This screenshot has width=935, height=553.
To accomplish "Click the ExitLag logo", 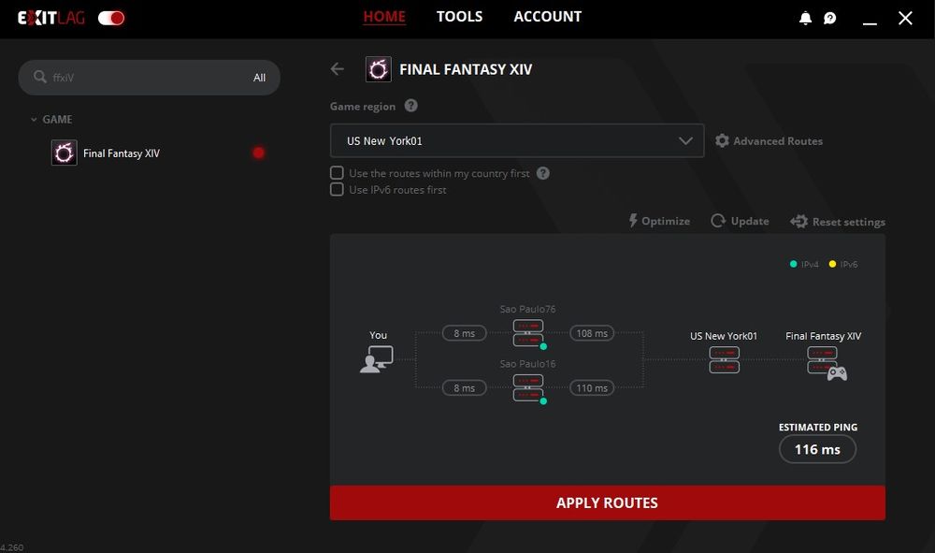I will pos(51,18).
